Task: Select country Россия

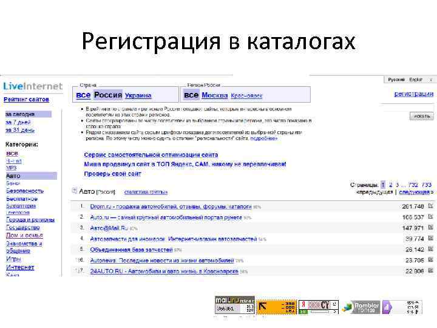Action: pyautogui.click(x=108, y=95)
